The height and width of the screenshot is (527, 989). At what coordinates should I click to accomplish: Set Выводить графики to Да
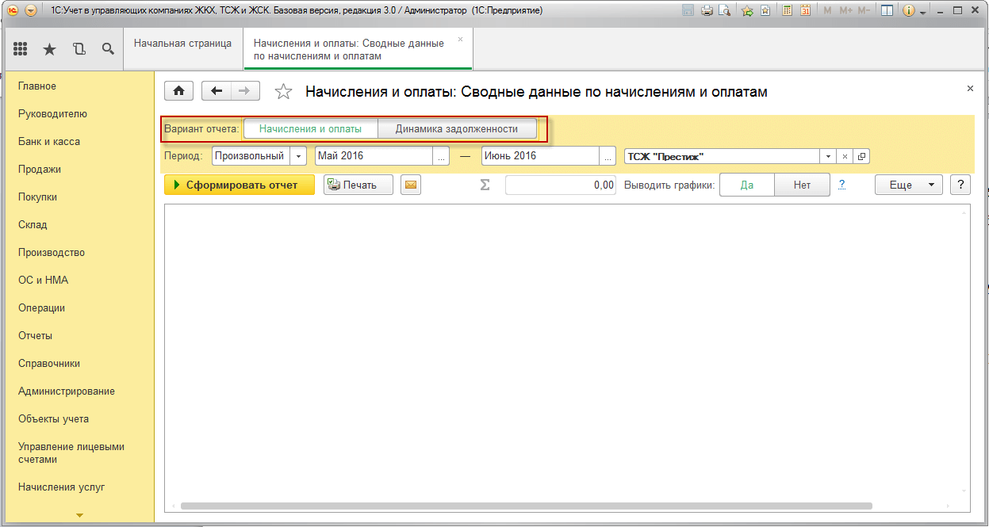point(746,185)
